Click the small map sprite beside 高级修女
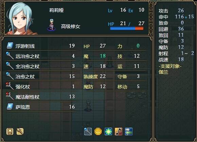The height and width of the screenshot is (142, 197). point(52,25)
